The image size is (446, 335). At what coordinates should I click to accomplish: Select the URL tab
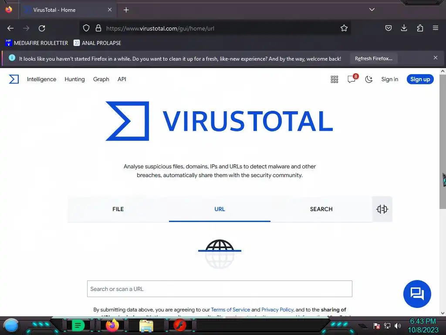pos(220,209)
